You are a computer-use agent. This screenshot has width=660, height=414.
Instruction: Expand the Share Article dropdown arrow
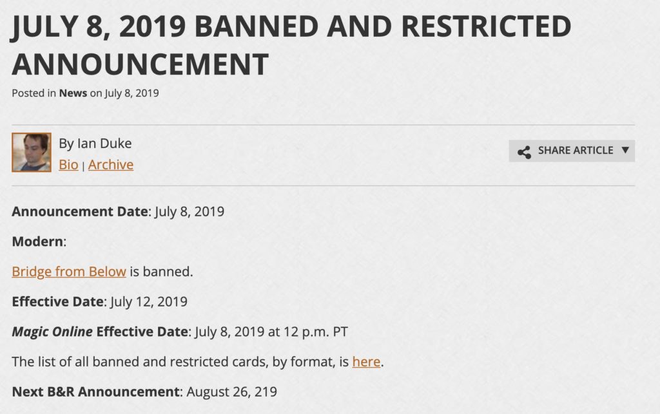pos(625,150)
